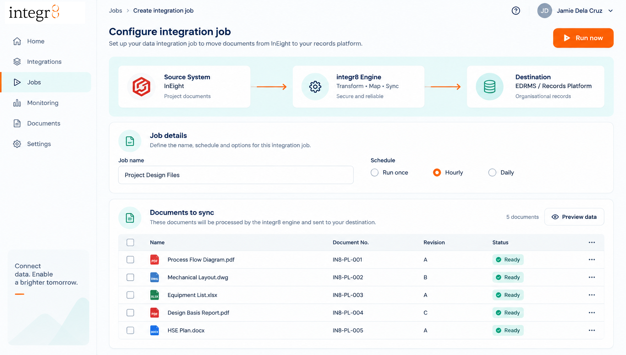Click Ready status for Mechanical Layout.dwg

click(x=508, y=277)
